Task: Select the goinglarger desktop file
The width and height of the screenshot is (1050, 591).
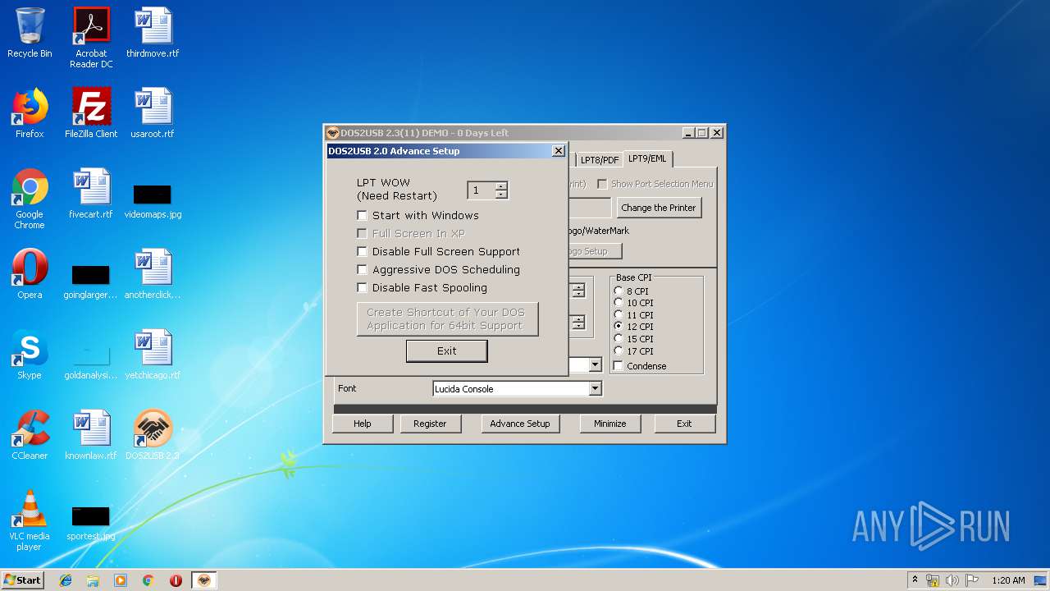Action: 91,282
